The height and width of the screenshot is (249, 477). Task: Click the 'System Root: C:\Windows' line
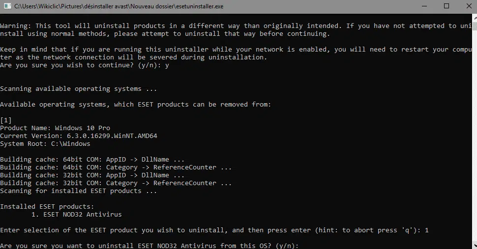(45, 143)
